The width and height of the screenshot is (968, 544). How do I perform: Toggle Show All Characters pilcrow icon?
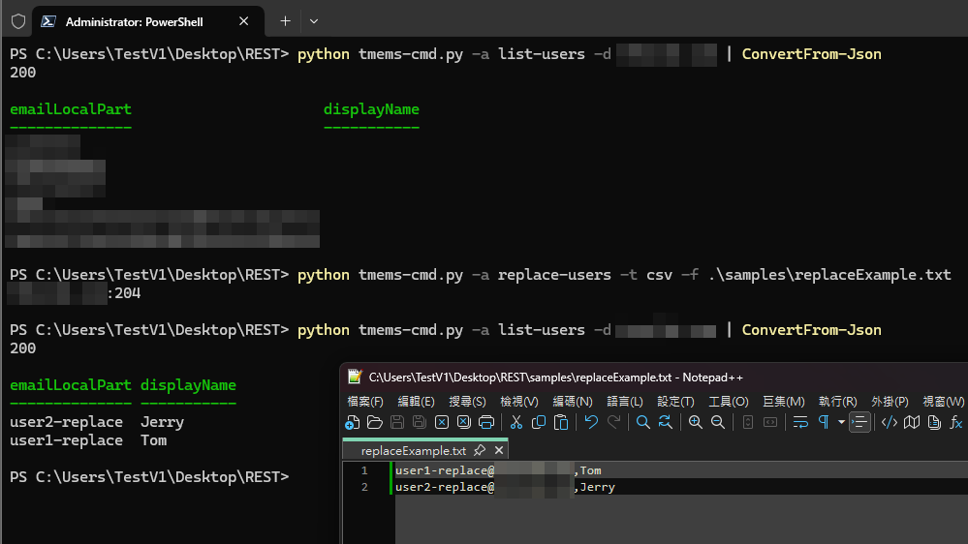click(x=824, y=422)
